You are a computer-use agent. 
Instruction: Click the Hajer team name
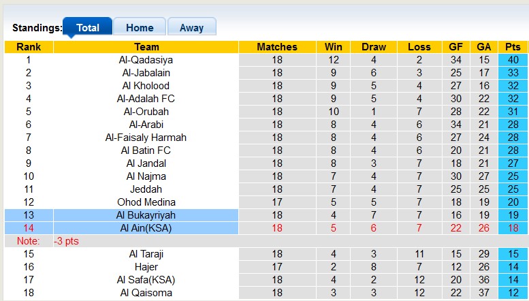(x=146, y=267)
